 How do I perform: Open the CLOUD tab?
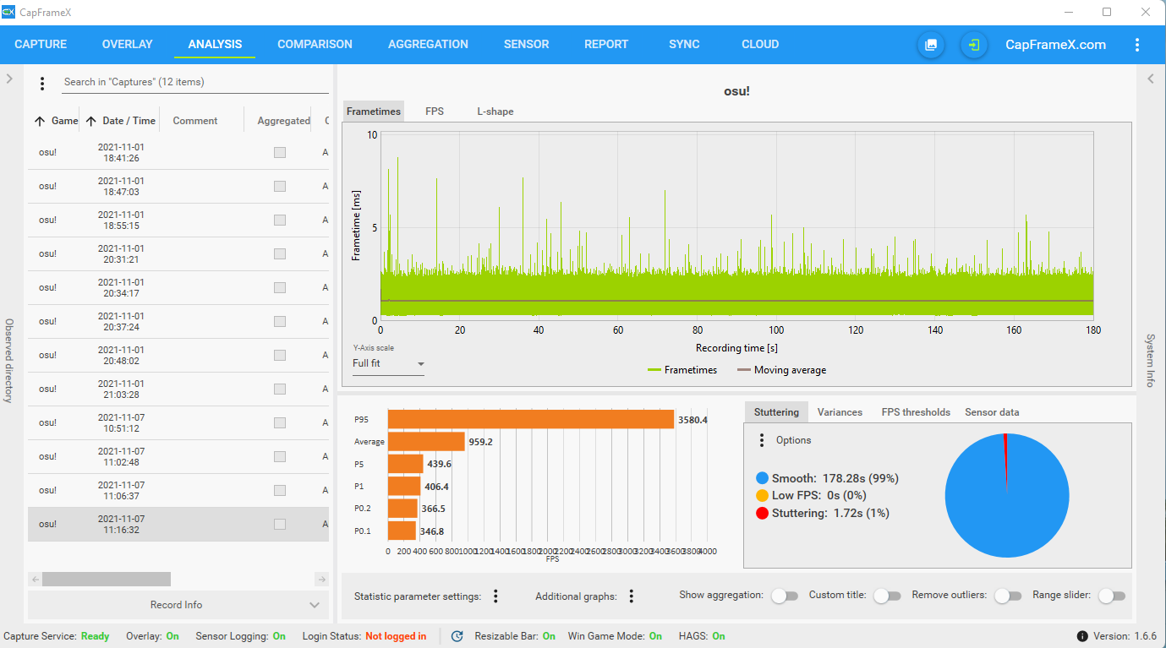[760, 45]
